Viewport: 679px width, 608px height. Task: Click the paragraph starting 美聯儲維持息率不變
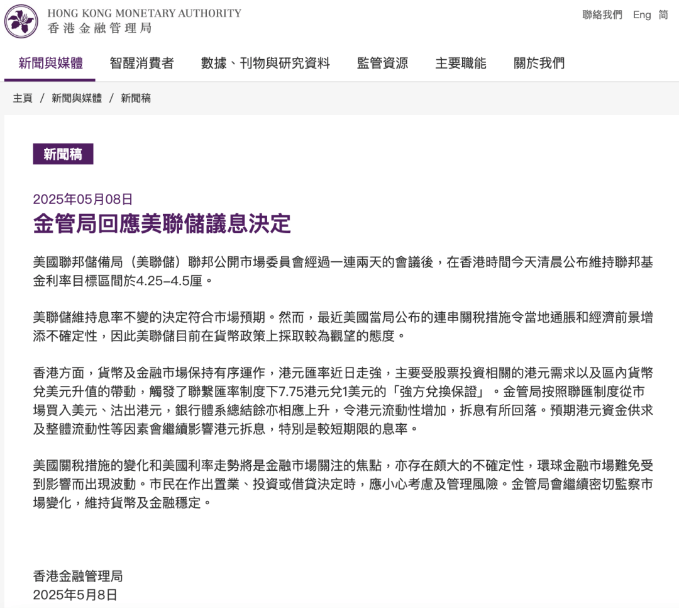(x=343, y=327)
